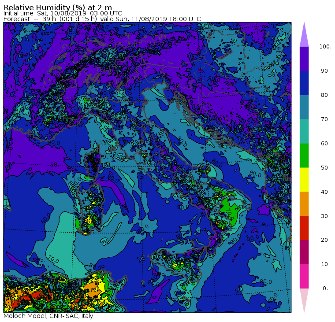Choose the orange 30–40% legend swatch

[304, 204]
